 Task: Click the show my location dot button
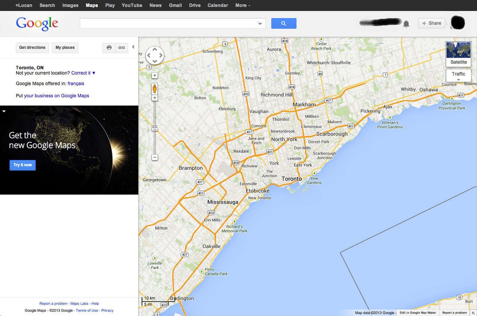point(155,75)
